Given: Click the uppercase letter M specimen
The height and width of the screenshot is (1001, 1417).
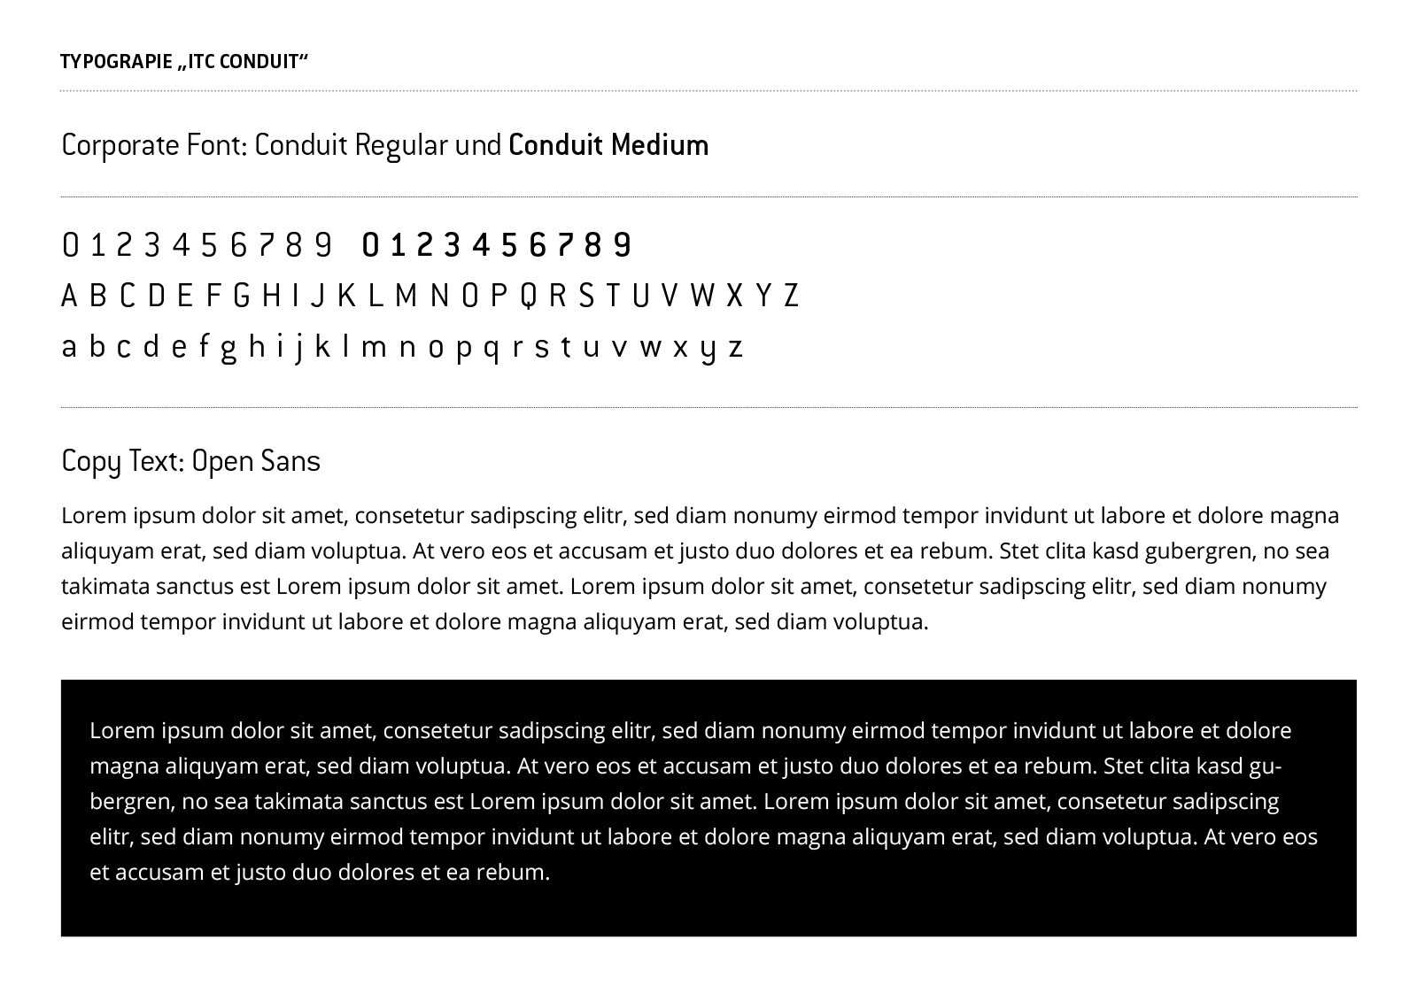Looking at the screenshot, I should [406, 296].
